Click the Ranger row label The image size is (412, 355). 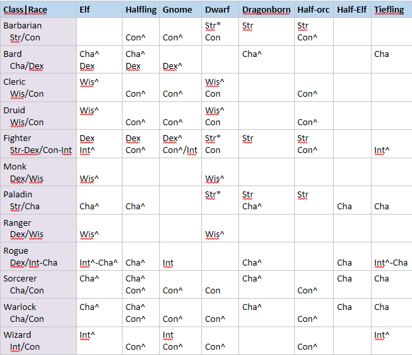tap(17, 223)
